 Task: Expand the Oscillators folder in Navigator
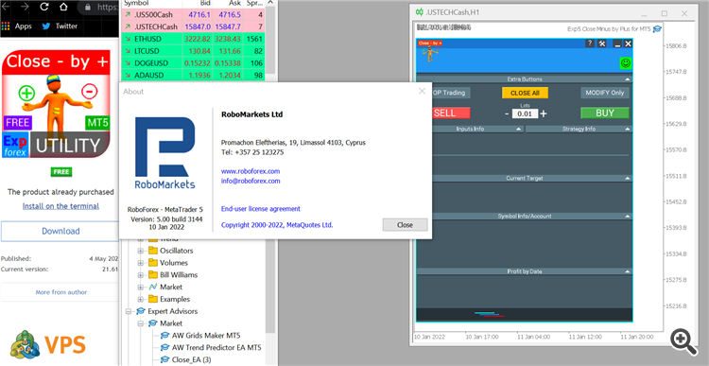141,251
